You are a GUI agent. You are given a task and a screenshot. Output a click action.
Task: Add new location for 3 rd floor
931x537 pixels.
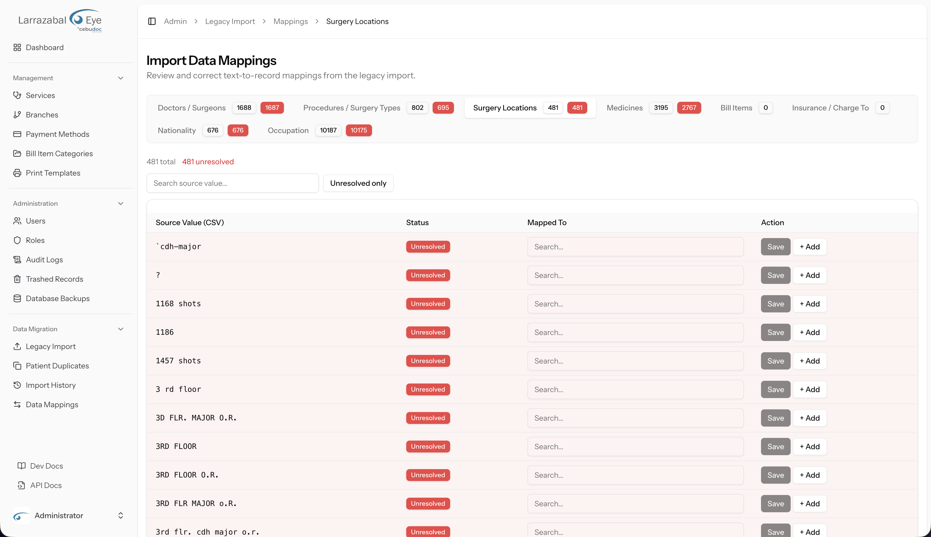pos(810,389)
